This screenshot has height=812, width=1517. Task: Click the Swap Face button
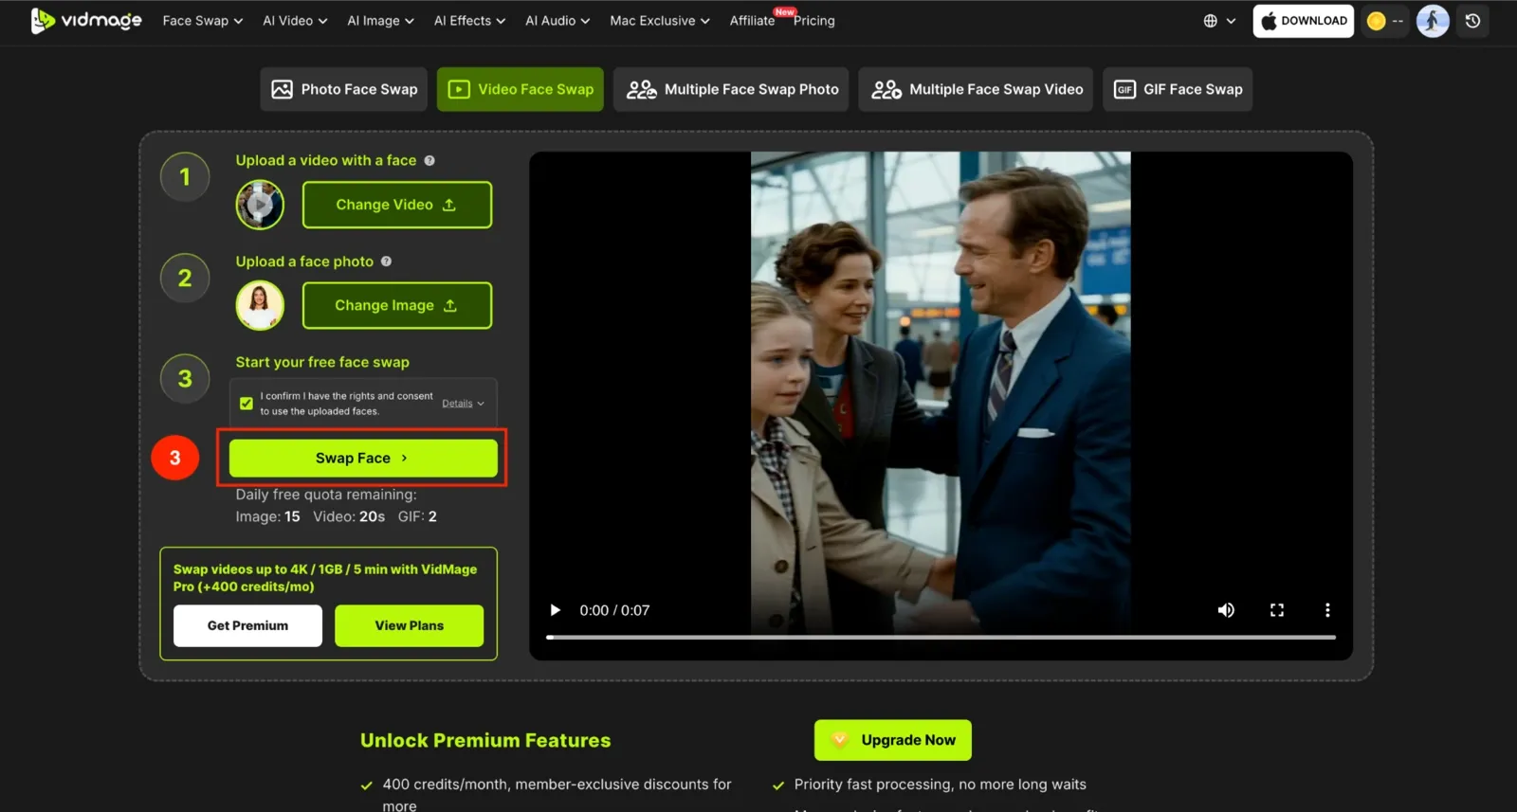(x=363, y=458)
